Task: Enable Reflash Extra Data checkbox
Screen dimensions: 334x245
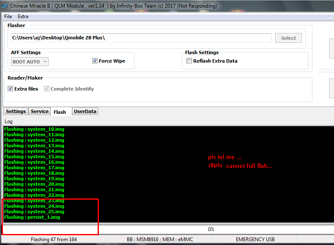Action: click(x=189, y=61)
